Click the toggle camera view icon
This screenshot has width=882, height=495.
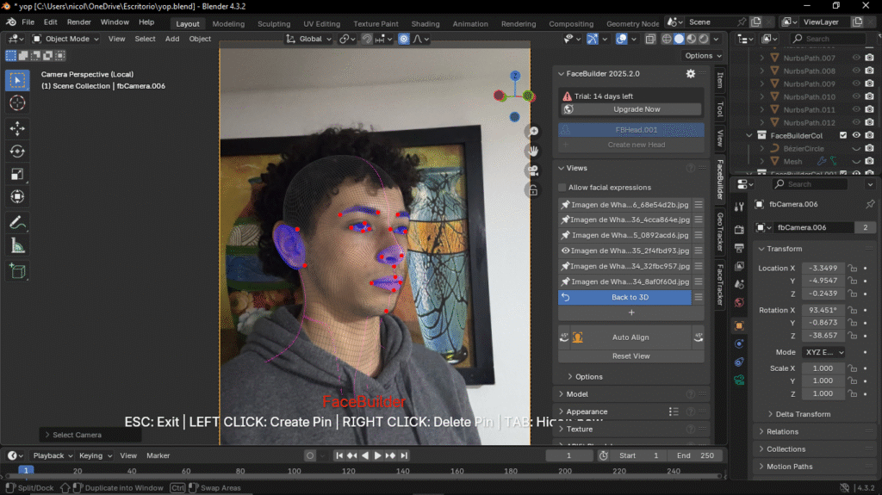[534, 170]
